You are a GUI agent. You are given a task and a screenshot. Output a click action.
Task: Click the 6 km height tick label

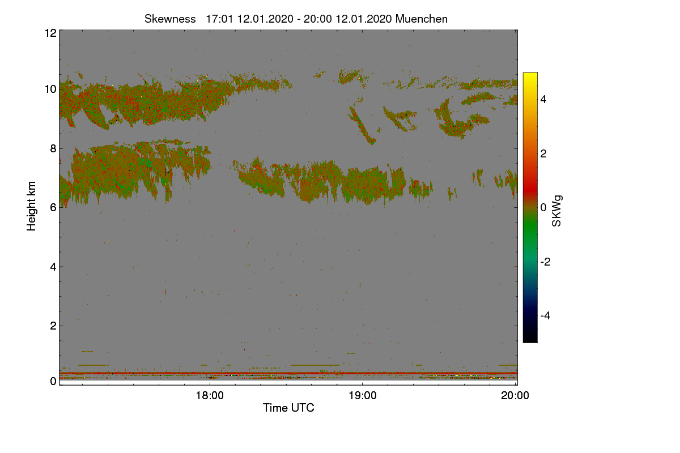[53, 207]
